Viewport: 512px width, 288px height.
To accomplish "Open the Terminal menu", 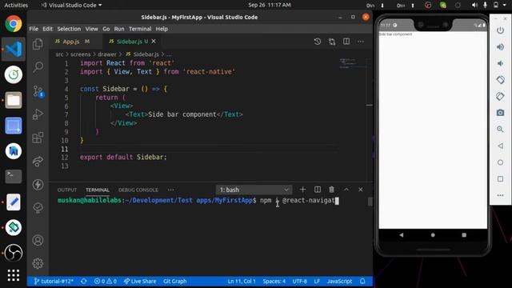I will coord(140,29).
